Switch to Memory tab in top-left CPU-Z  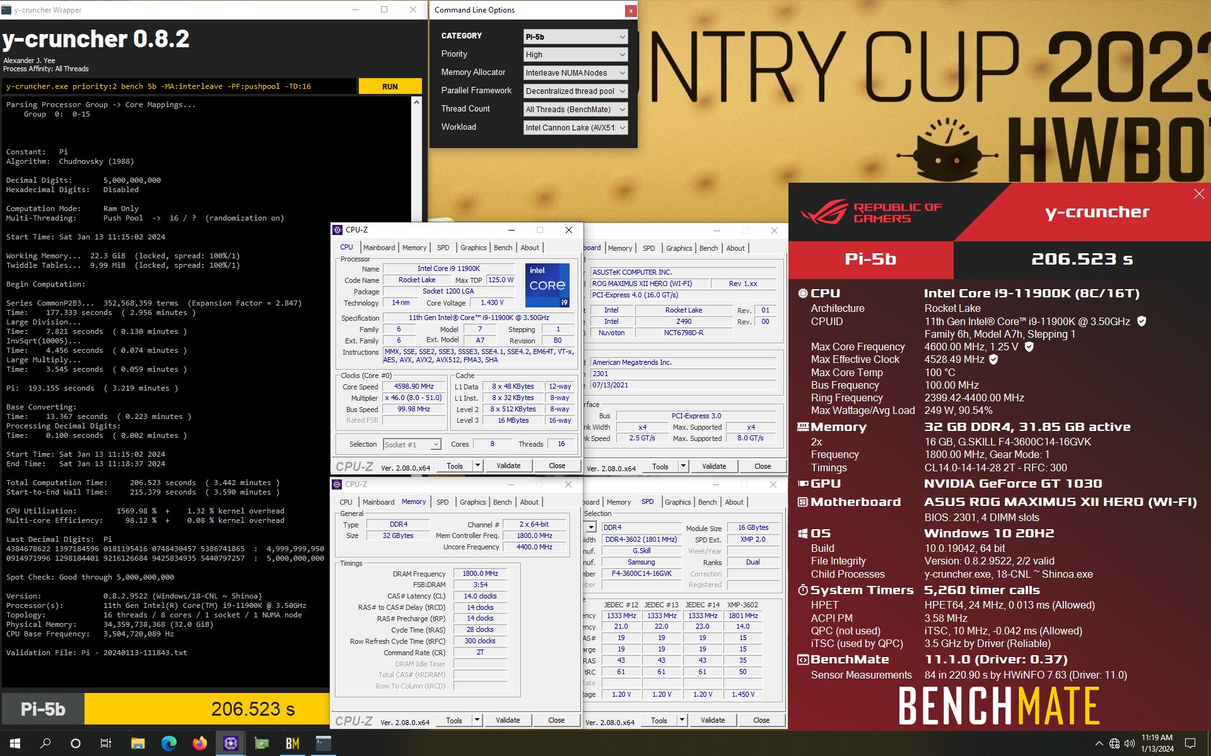tap(414, 248)
